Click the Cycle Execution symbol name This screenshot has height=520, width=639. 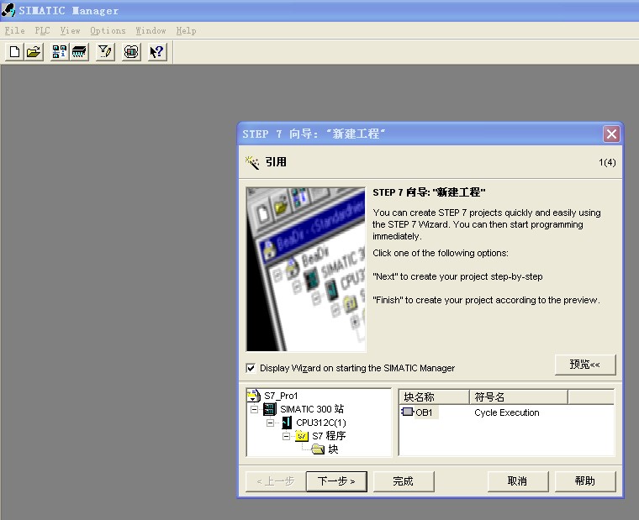tap(506, 412)
